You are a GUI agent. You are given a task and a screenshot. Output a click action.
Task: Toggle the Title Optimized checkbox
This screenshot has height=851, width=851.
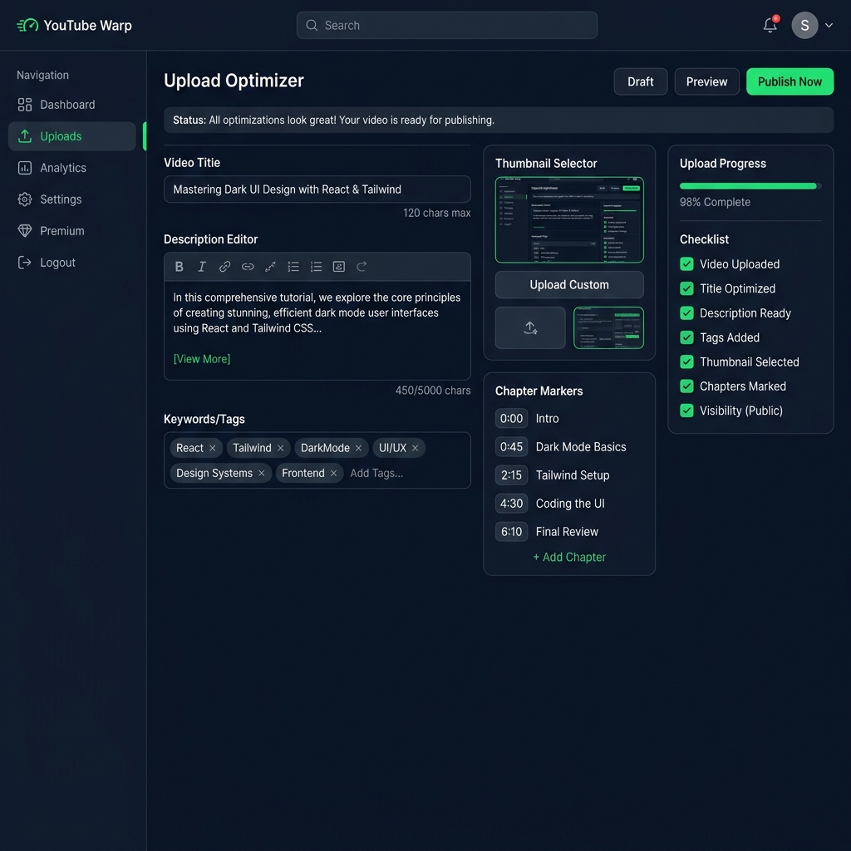[x=686, y=288]
